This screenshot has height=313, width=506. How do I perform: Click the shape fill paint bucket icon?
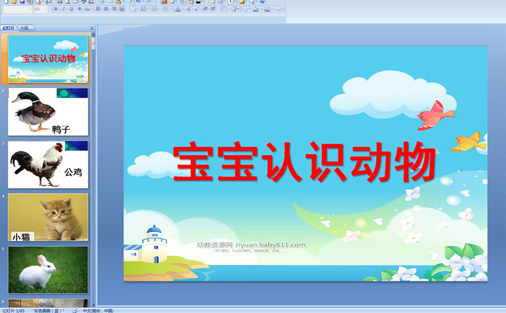click(x=256, y=9)
